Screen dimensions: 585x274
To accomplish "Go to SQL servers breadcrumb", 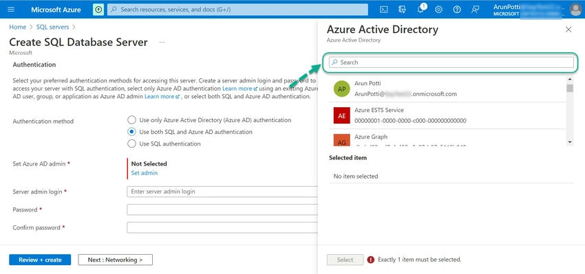I will [52, 27].
